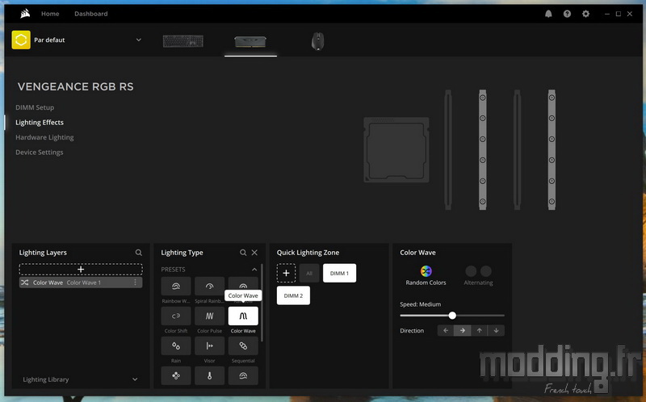Expand the Par defaut profile dropdown

(138, 40)
